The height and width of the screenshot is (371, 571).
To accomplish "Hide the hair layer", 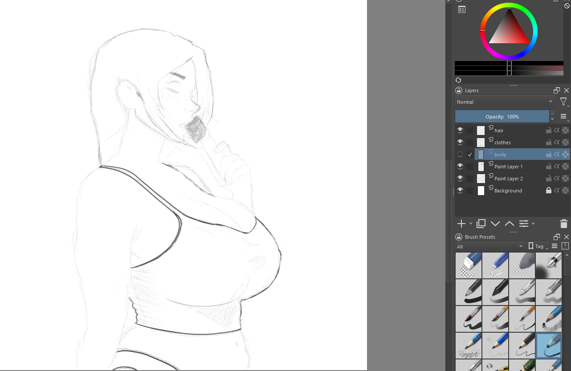I will [x=460, y=130].
